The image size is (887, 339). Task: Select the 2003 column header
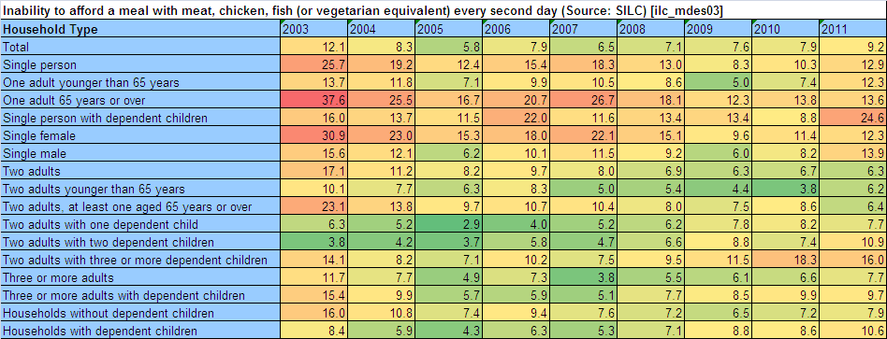pos(314,29)
